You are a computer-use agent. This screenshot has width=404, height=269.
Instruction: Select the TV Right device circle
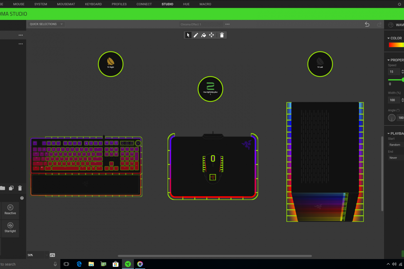[111, 64]
